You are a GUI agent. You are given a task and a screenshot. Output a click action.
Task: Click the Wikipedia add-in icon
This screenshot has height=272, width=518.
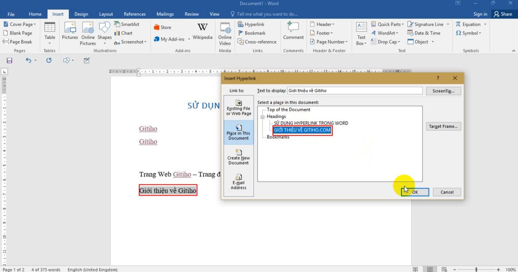point(202,29)
